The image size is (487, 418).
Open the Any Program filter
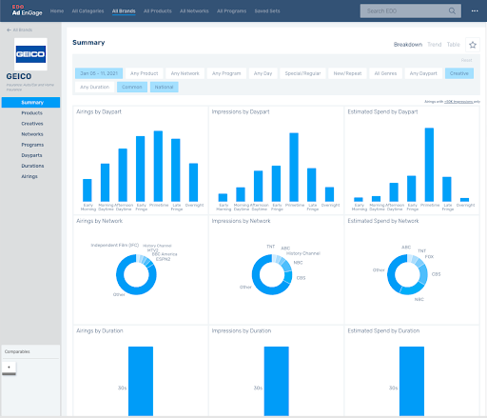[x=226, y=73]
